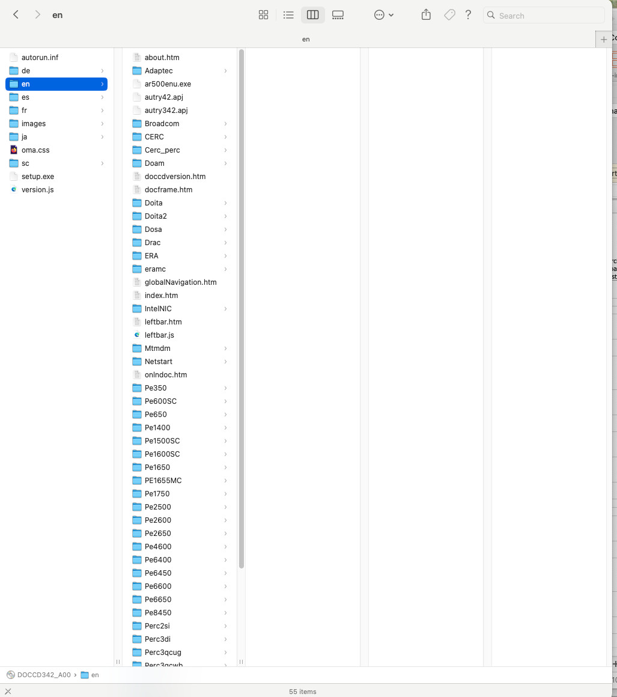Click the second column's vertical scrollbar
Image resolution: width=617 pixels, height=697 pixels.
click(242, 308)
